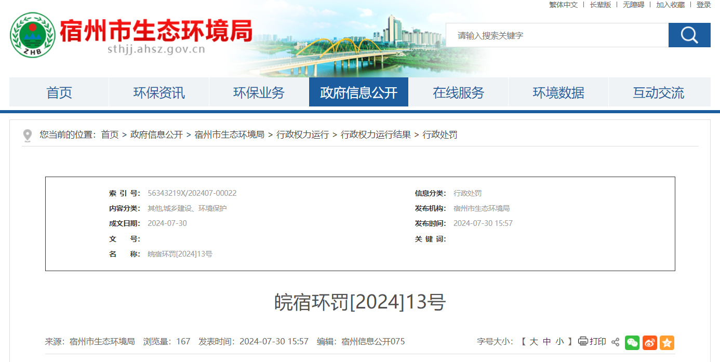The height and width of the screenshot is (362, 720).
Task: Click 发布机构 value 宿州市生态环境局
Action: point(482,208)
